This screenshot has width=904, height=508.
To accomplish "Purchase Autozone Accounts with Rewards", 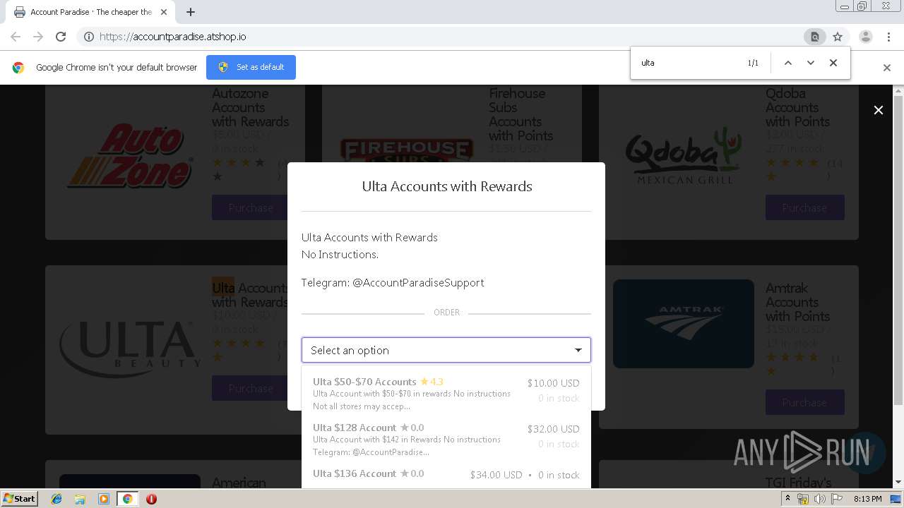I will [x=251, y=208].
